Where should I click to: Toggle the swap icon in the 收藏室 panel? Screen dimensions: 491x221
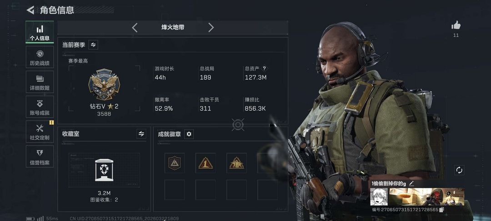[x=141, y=134]
